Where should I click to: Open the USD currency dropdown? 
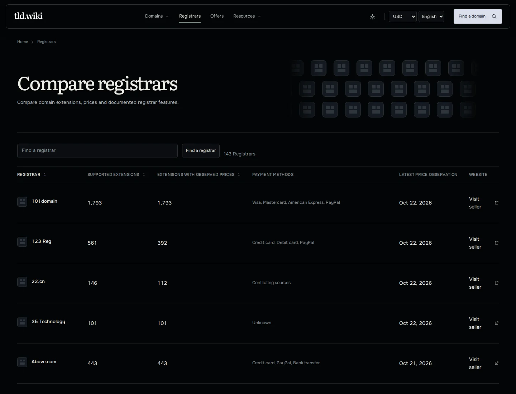pyautogui.click(x=403, y=16)
